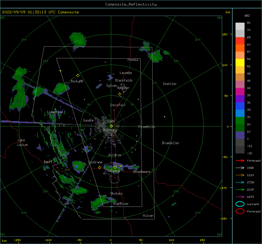
Task: Click the Cochrane town label
Action: coord(95,162)
